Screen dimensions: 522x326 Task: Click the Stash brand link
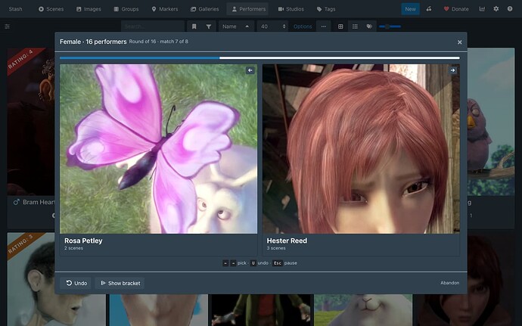[x=15, y=9]
